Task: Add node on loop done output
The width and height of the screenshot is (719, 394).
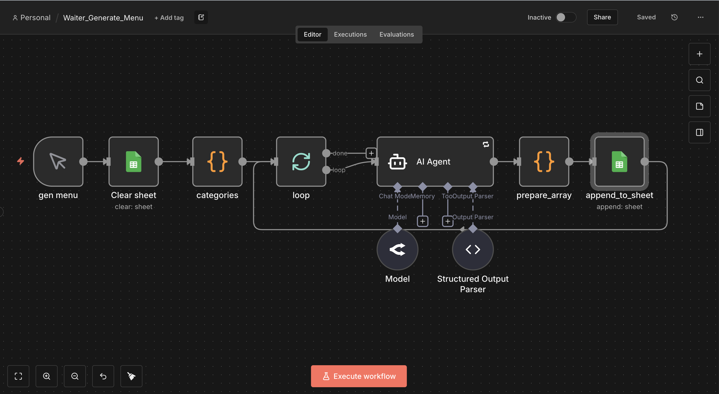Action: (x=371, y=153)
